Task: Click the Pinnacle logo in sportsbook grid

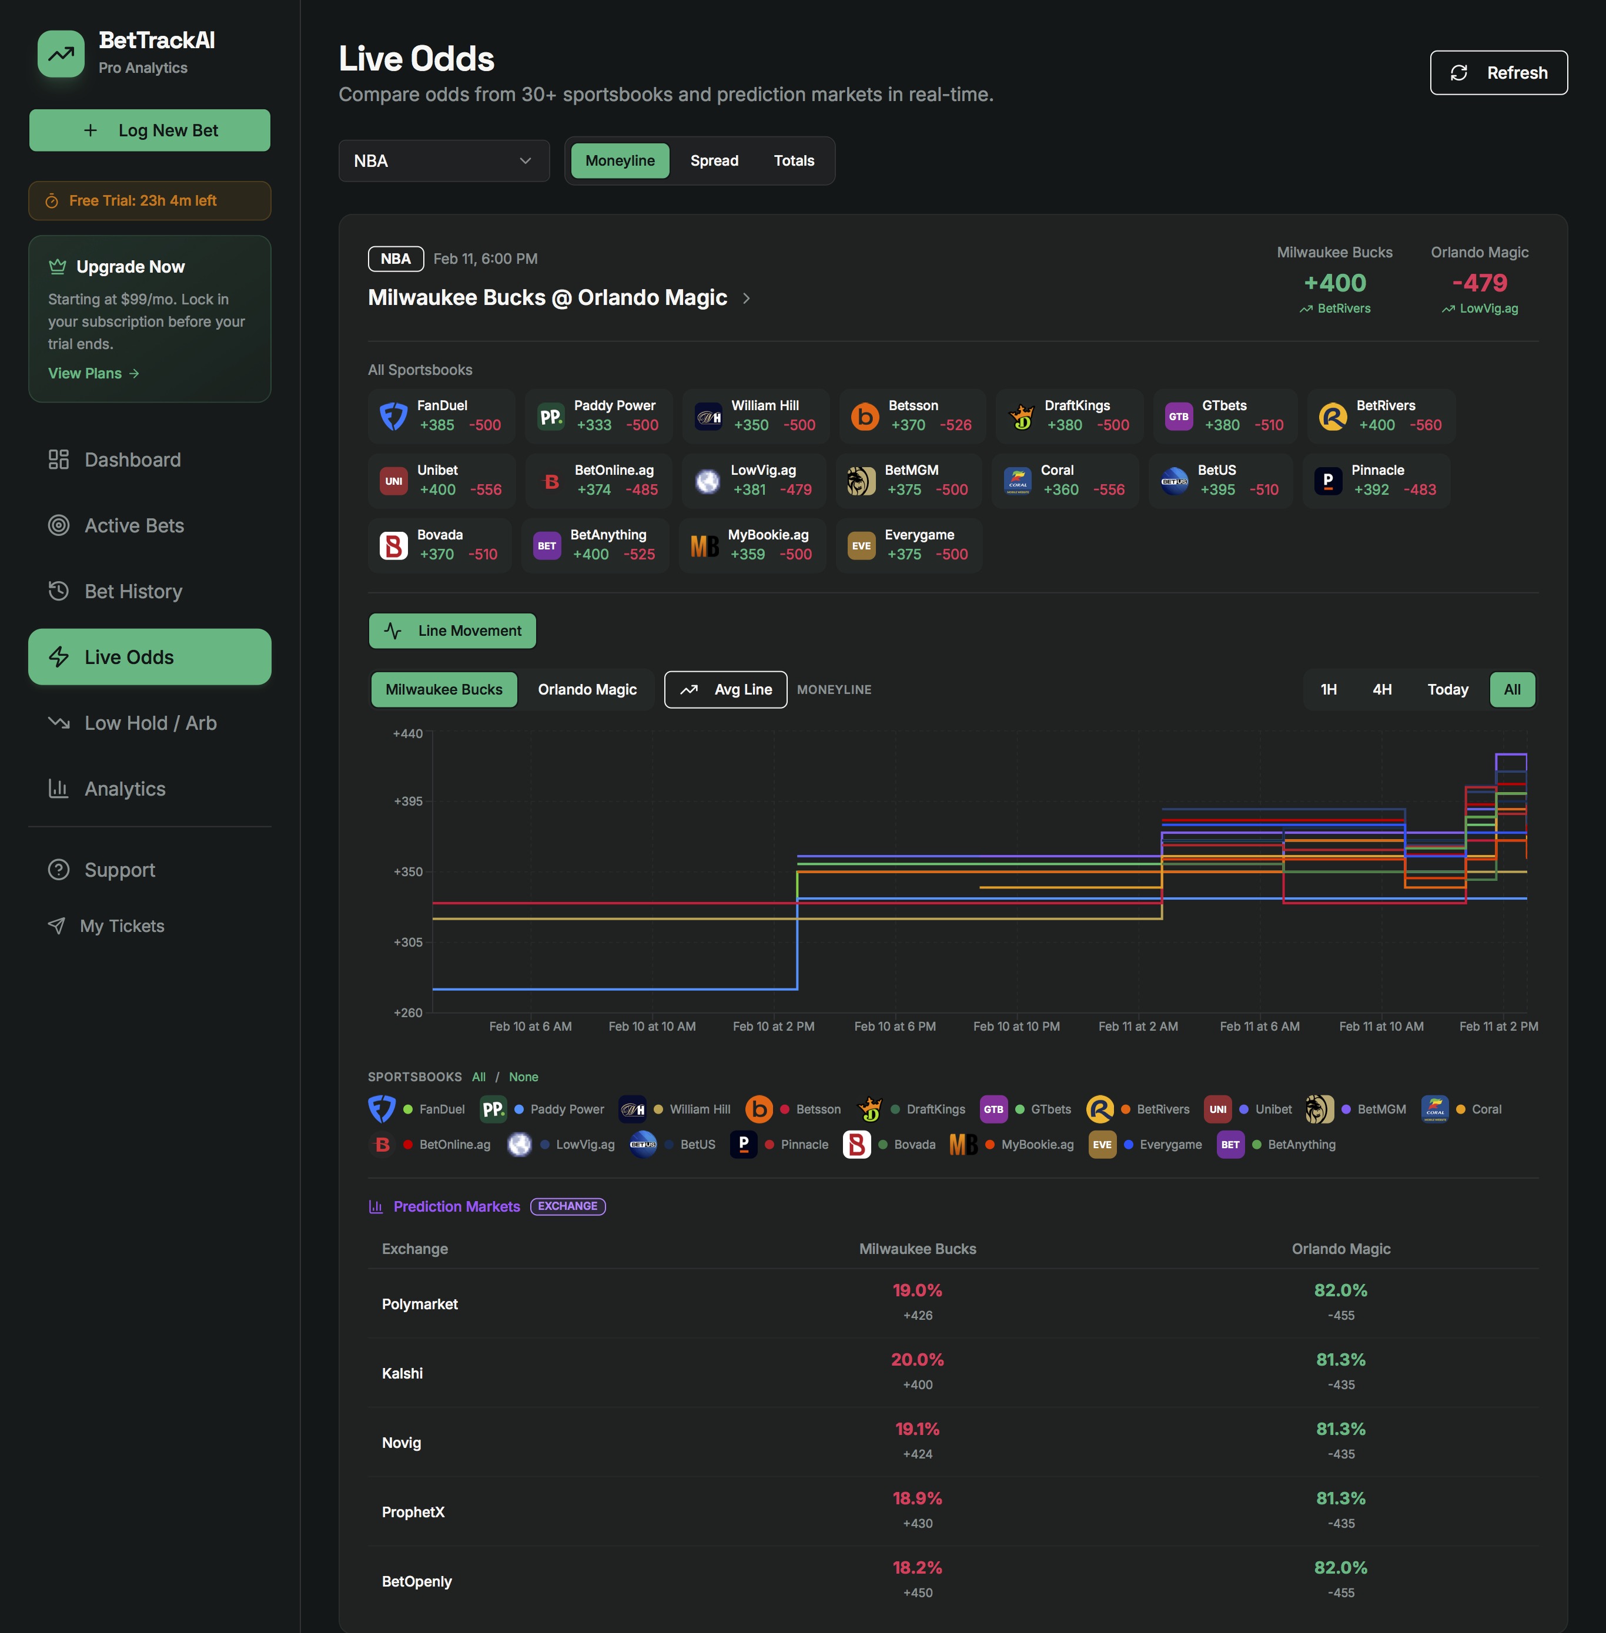Action: pos(1329,481)
